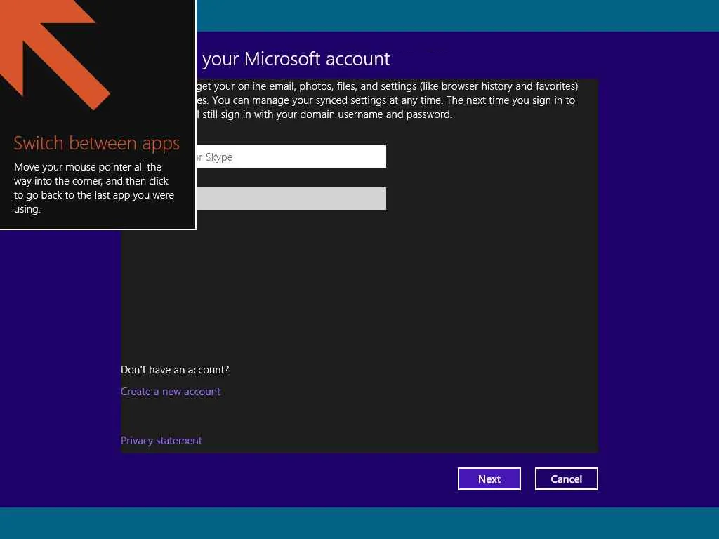Viewport: 719px width, 539px height.
Task: Click the Cancel button
Action: click(567, 479)
